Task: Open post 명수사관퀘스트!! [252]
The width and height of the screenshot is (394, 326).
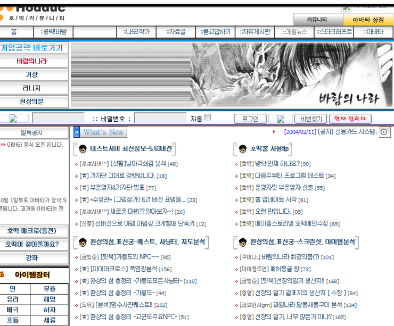Action: pos(123,305)
